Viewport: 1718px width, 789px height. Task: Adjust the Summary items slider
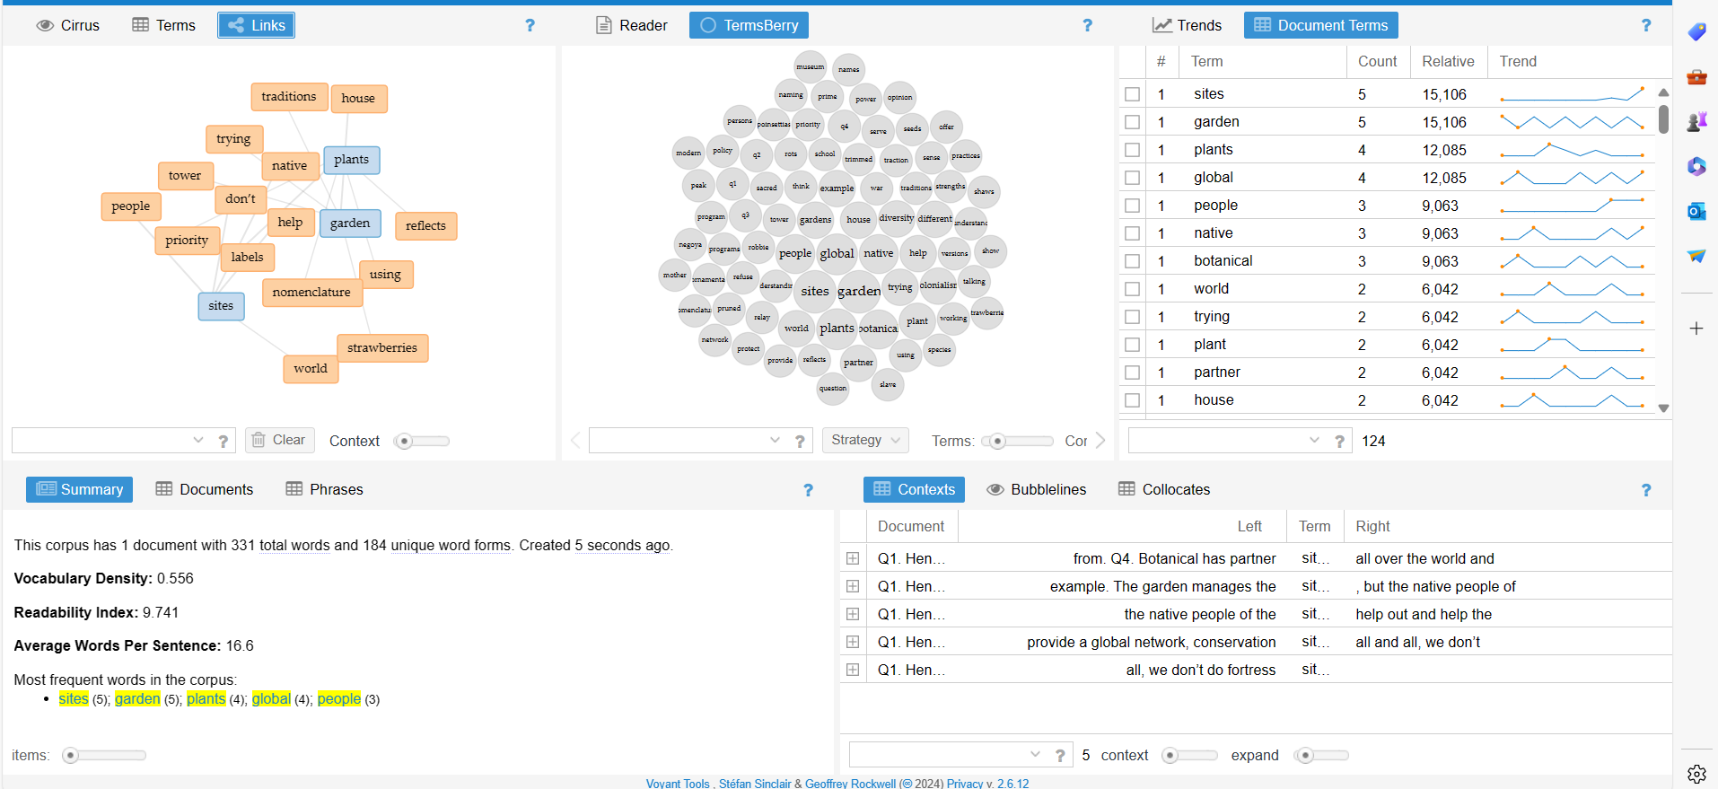(104, 756)
